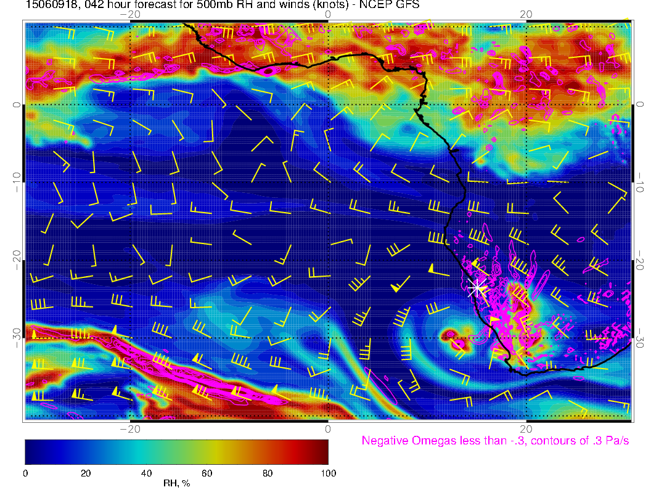Click the right axis "-10" latitude label
The width and height of the screenshot is (651, 503).
point(639,182)
